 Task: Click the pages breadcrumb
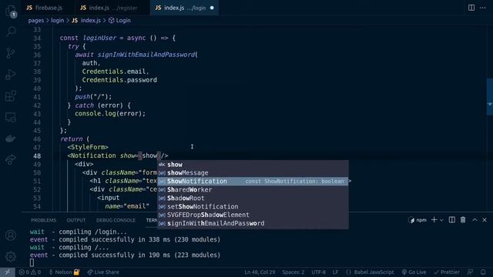36,21
